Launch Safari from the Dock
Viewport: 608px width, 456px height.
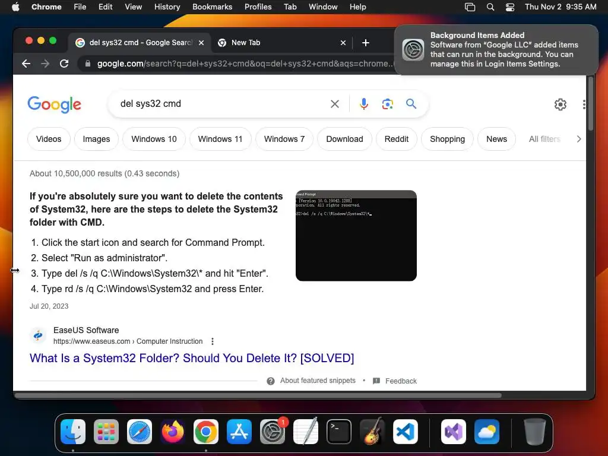140,432
